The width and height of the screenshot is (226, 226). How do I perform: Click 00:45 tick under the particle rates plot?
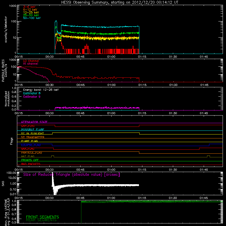click(x=81, y=85)
